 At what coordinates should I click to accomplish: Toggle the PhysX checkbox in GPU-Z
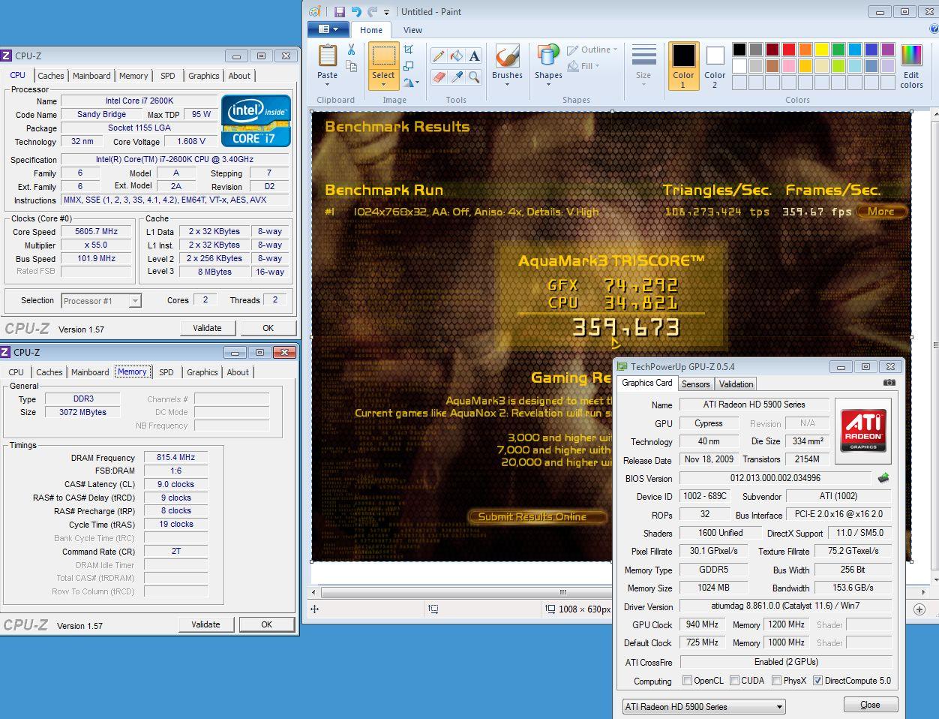(x=776, y=681)
